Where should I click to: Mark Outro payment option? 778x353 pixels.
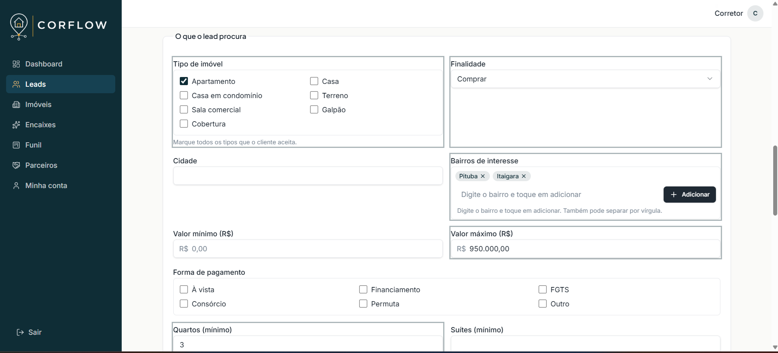tap(543, 304)
